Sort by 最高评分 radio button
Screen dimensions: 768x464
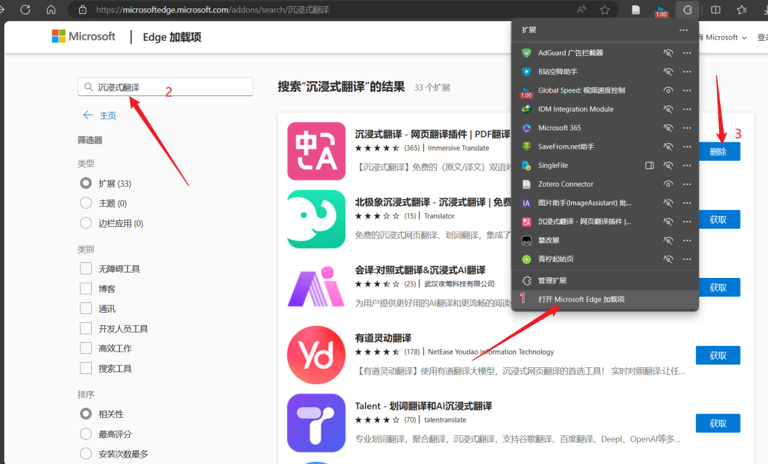pos(86,434)
